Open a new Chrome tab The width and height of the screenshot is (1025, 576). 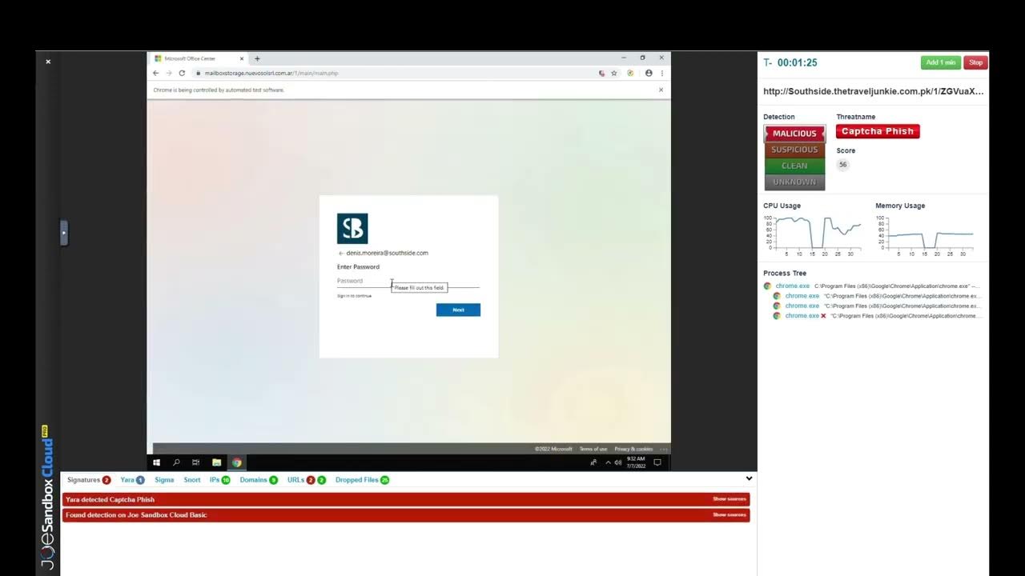coord(257,58)
